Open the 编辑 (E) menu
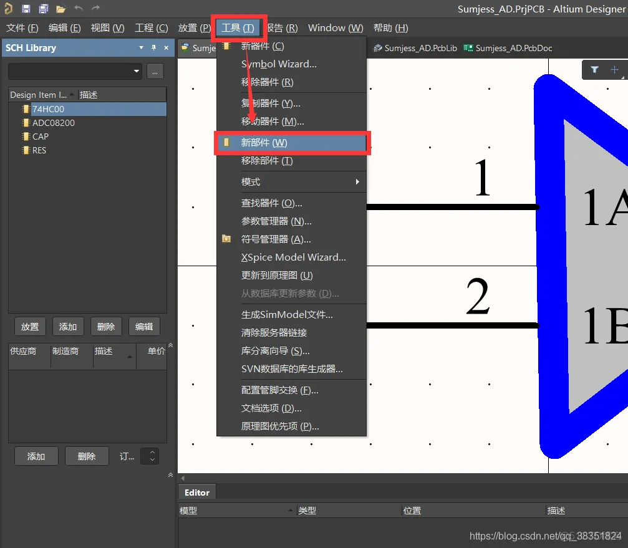628x548 pixels. (x=64, y=28)
